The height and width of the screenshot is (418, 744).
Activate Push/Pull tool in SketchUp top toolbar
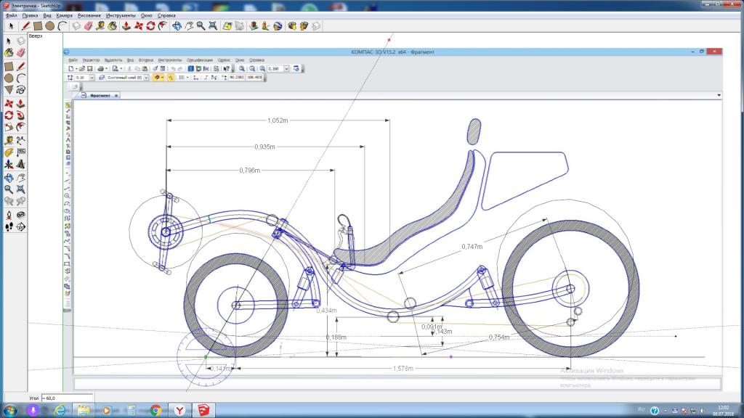tap(126, 26)
